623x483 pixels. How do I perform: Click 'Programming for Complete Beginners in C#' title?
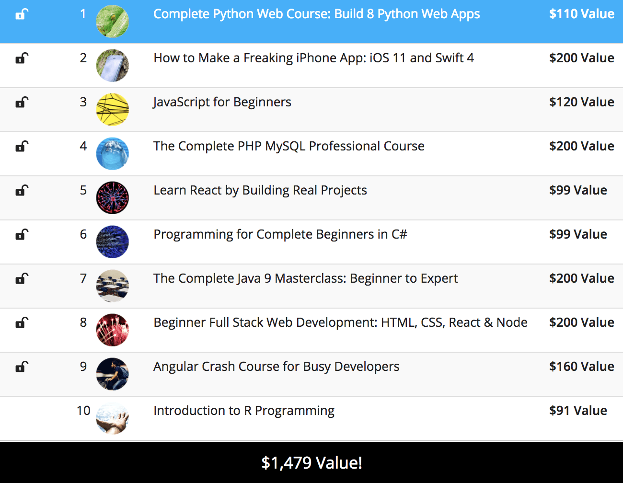(x=280, y=234)
